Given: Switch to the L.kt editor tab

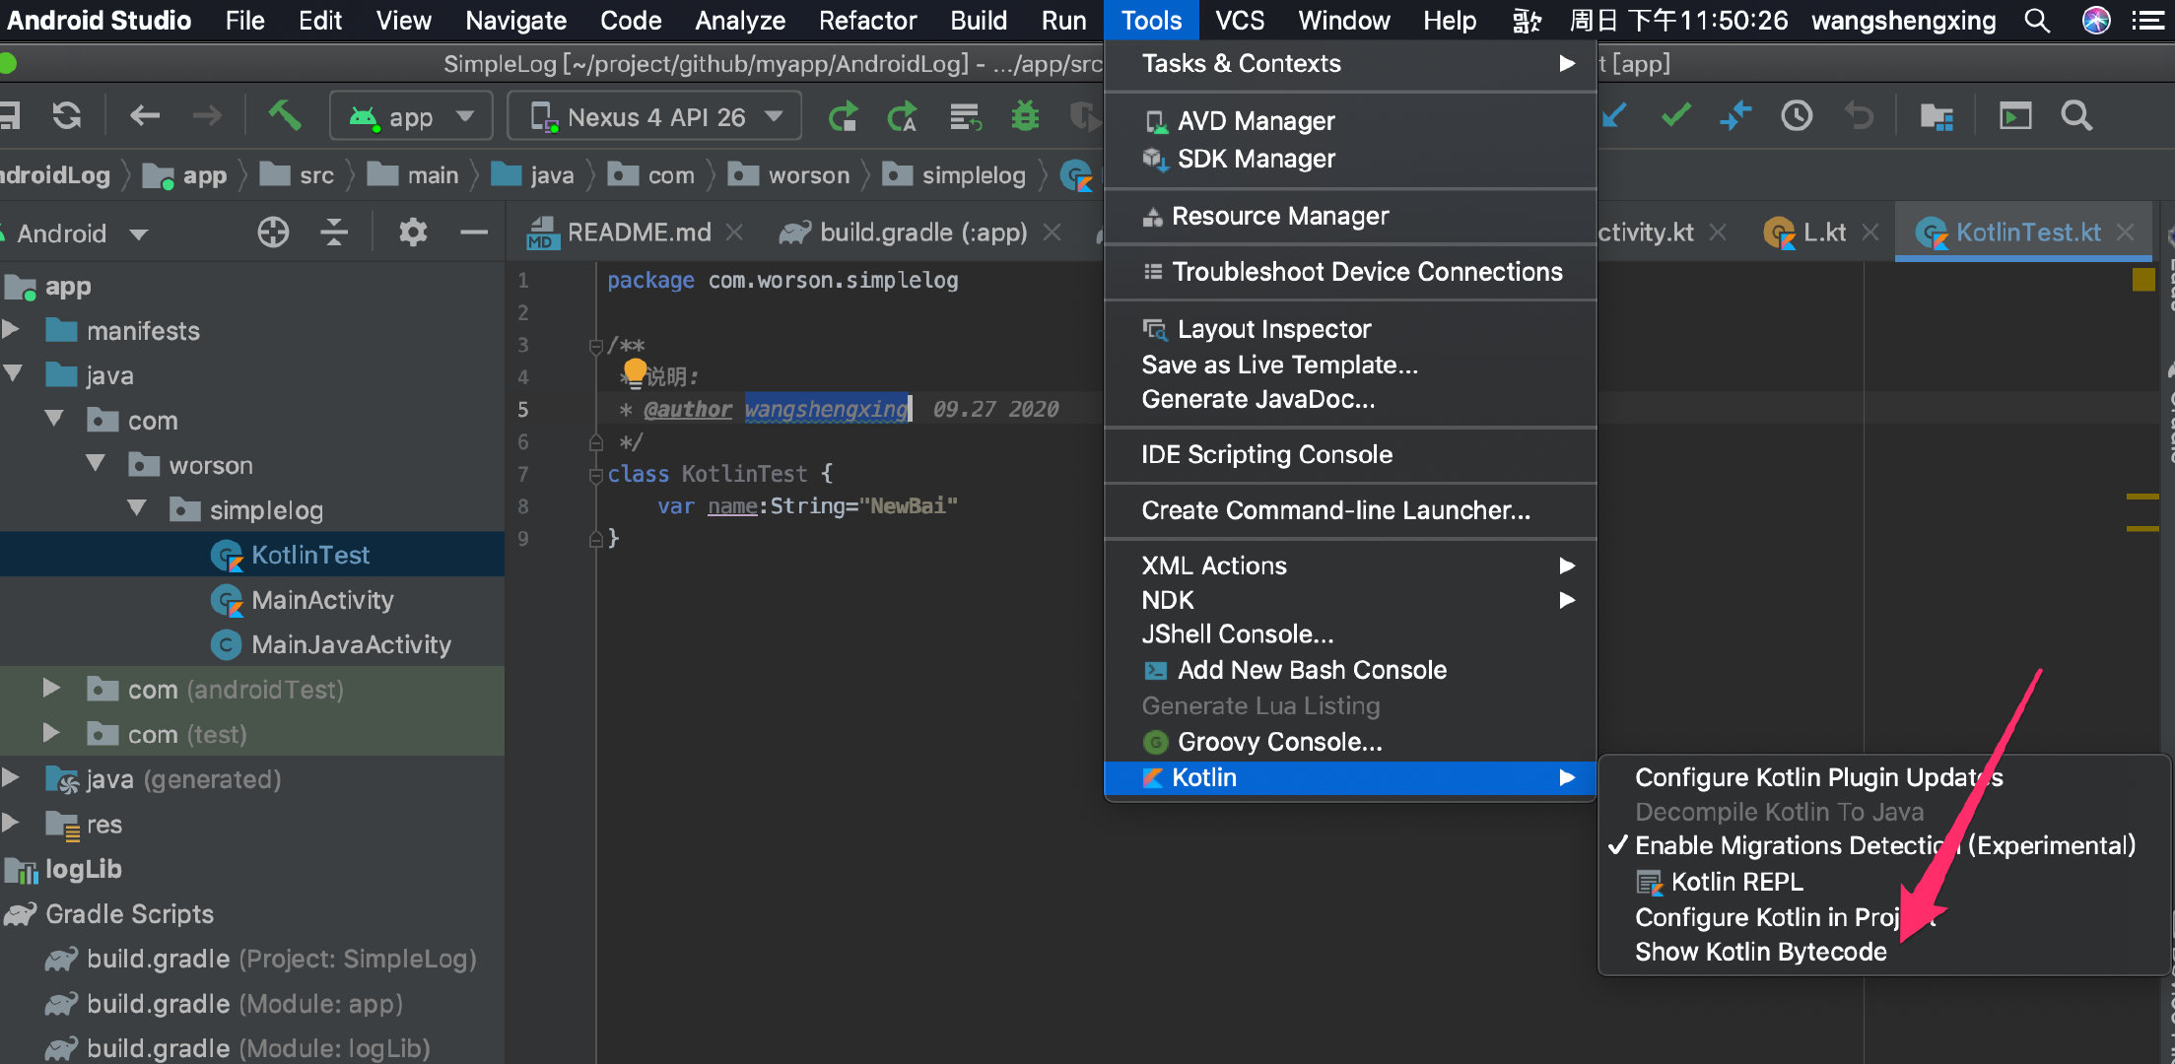Looking at the screenshot, I should coord(1823,233).
